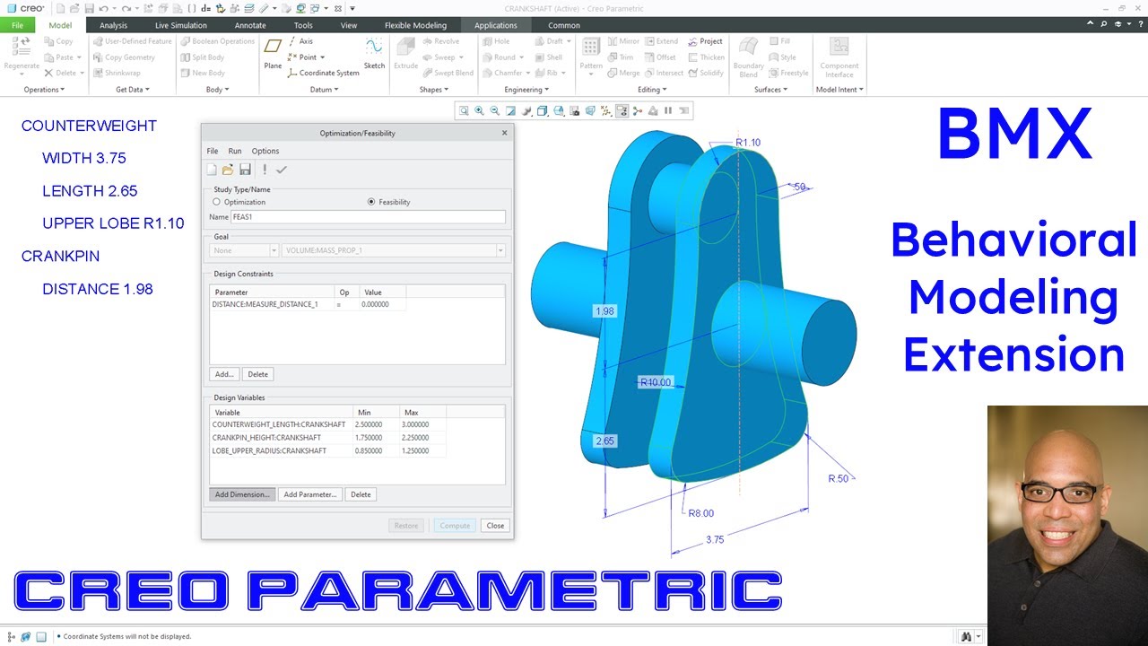Select the Feasibility radio button
Image resolution: width=1148 pixels, height=646 pixels.
point(371,202)
